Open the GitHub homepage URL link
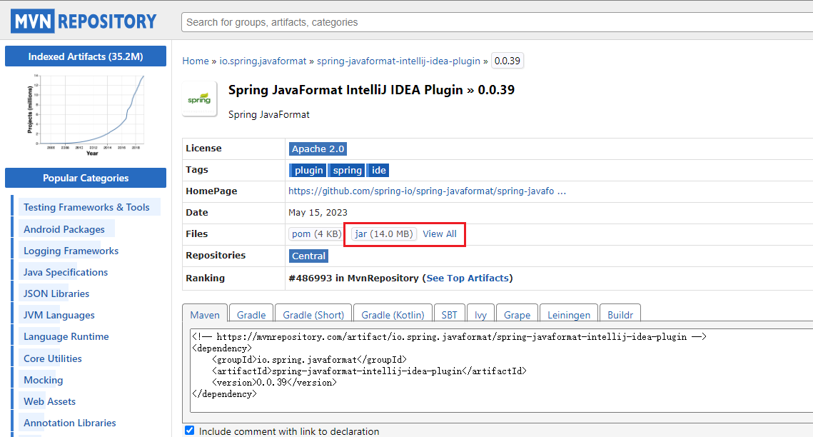 point(427,191)
